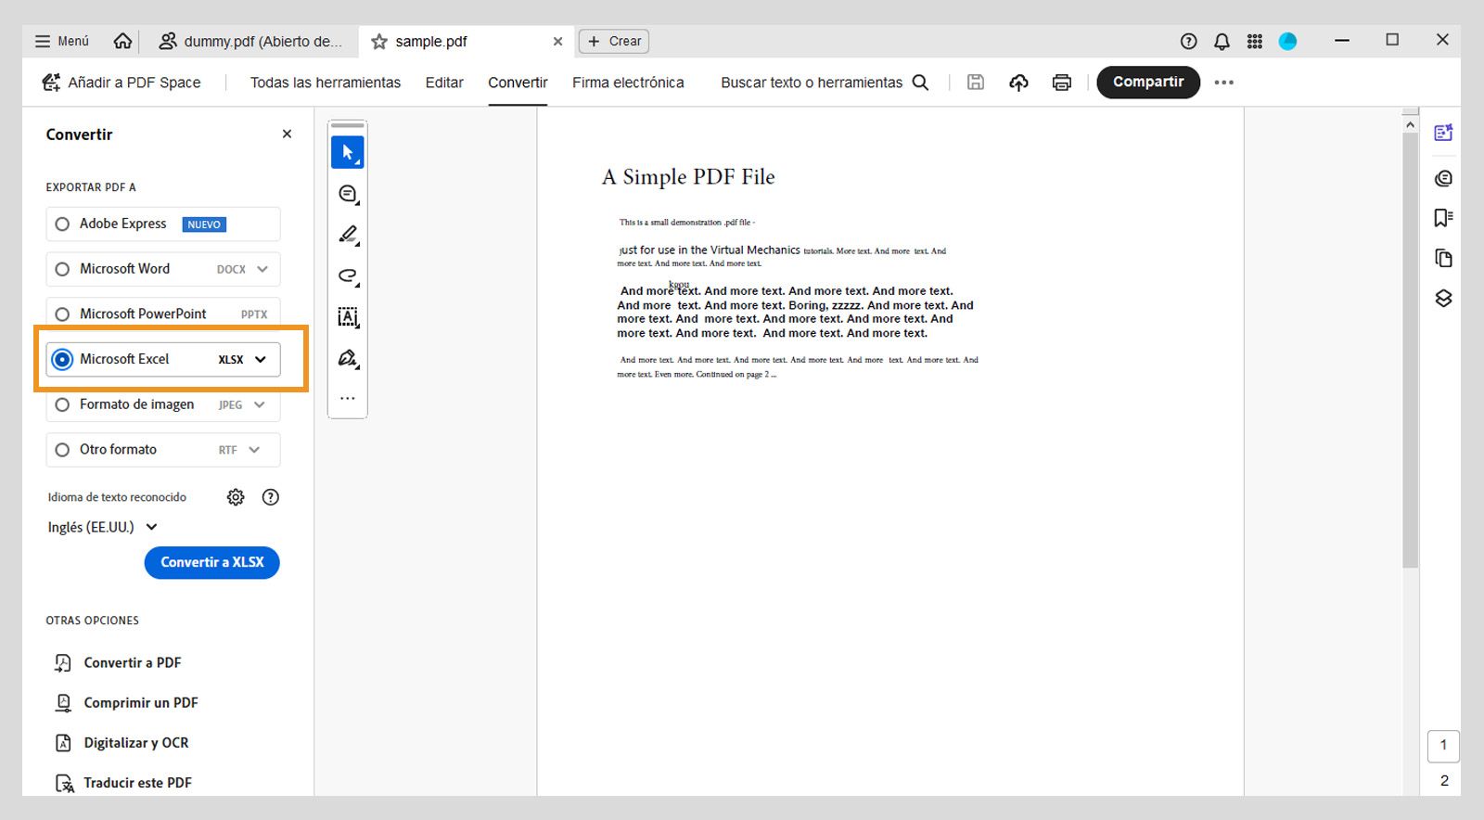Viewport: 1484px width, 820px height.
Task: Click the save diskette icon
Action: [x=976, y=83]
